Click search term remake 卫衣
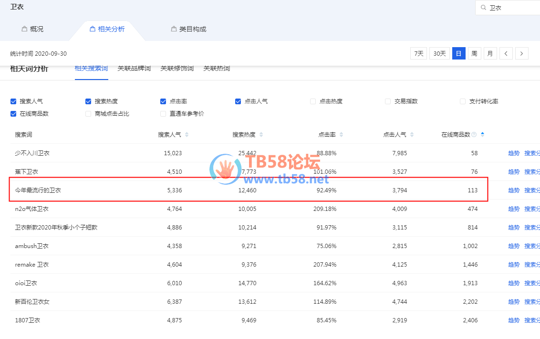540x339 pixels. [x=31, y=265]
